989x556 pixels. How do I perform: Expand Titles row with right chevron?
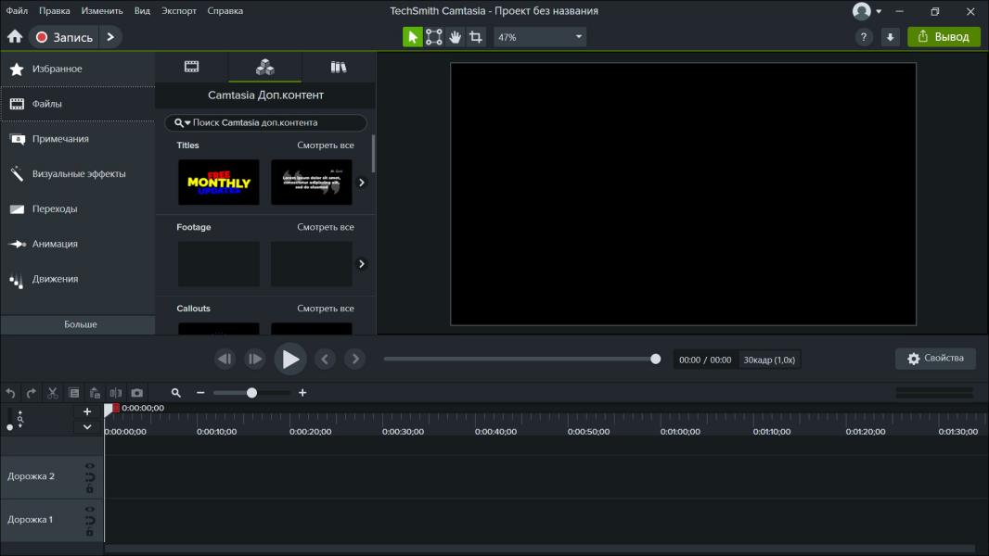[362, 183]
